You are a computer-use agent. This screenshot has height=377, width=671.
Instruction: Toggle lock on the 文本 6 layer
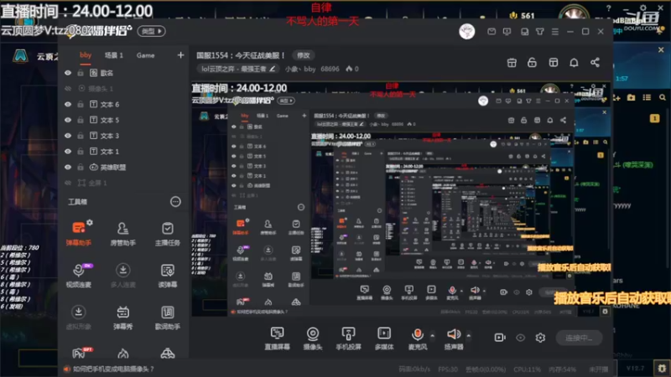81,104
